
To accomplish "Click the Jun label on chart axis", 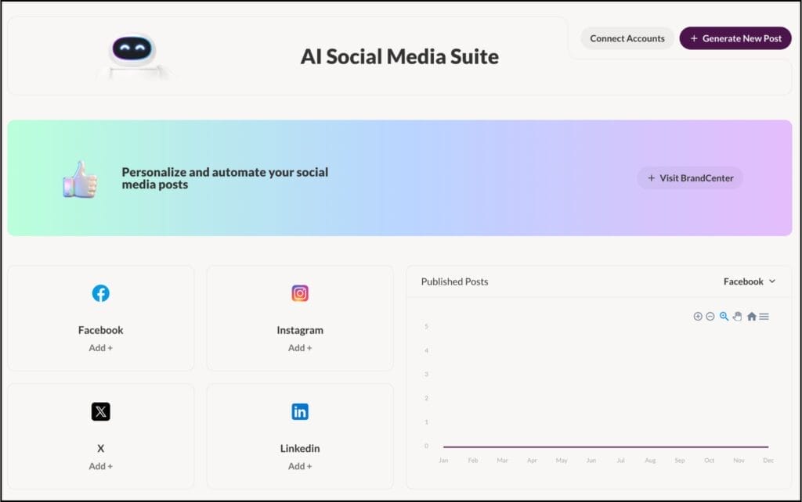I will click(x=591, y=461).
